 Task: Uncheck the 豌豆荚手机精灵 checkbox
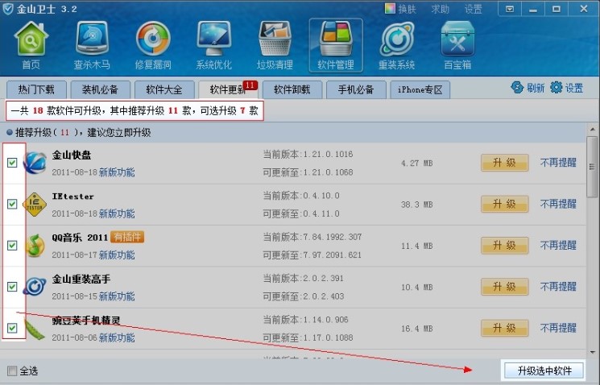12,328
